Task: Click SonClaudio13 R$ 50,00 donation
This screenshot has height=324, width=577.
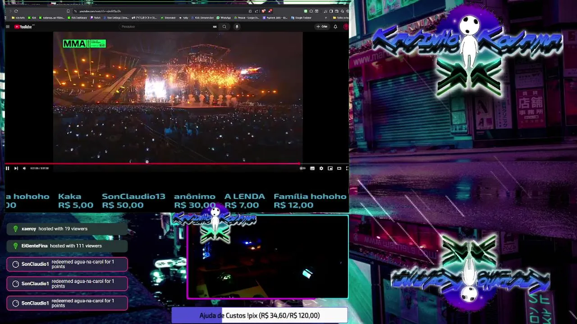Action: click(133, 201)
